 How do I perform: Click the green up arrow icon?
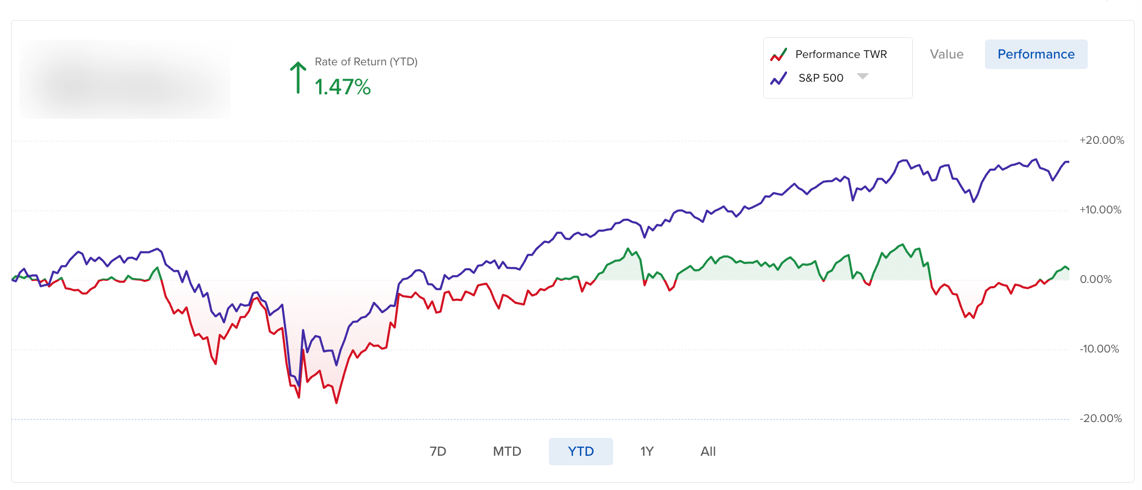click(298, 78)
